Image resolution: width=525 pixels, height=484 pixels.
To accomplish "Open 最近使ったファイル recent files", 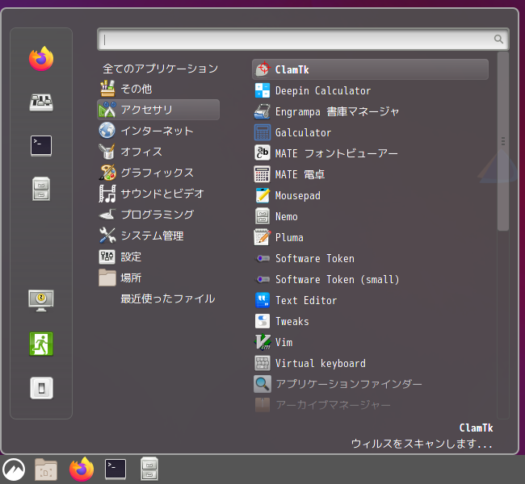I will (x=158, y=298).
